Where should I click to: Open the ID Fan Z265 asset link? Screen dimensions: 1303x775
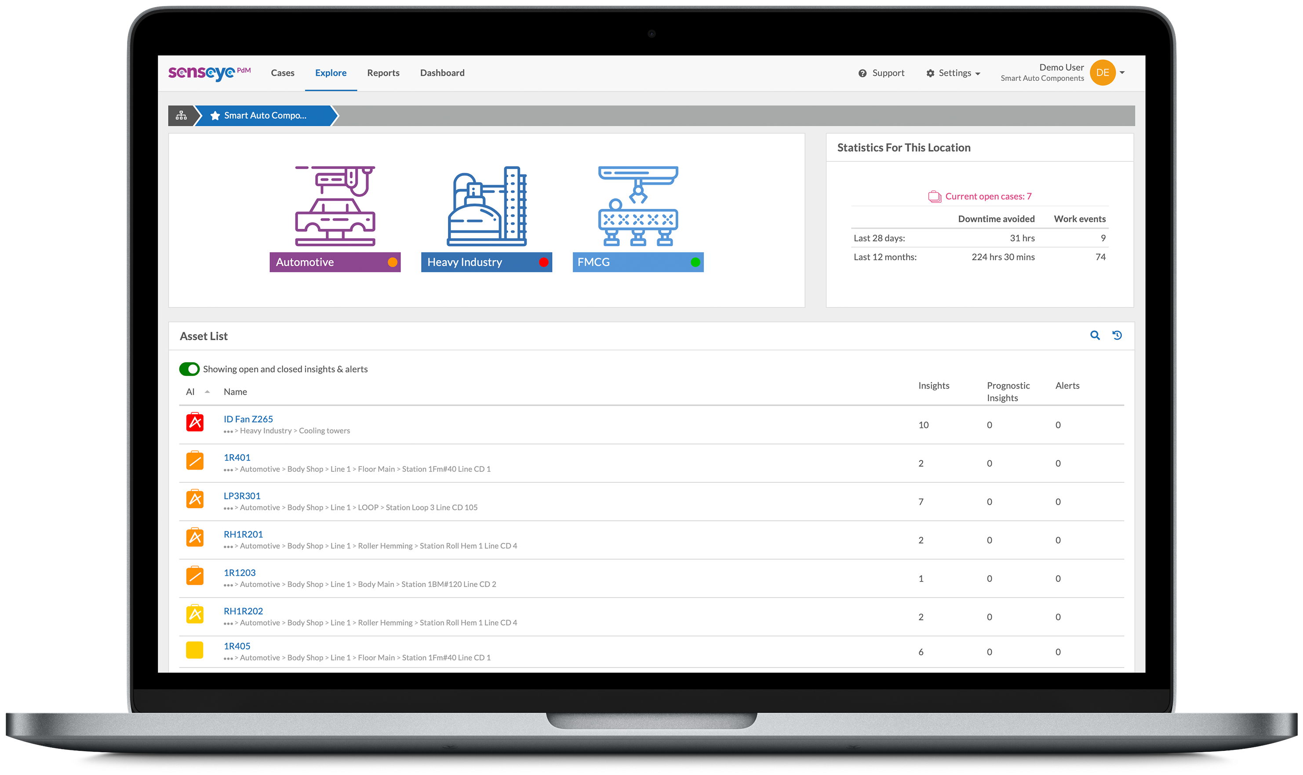pos(248,419)
